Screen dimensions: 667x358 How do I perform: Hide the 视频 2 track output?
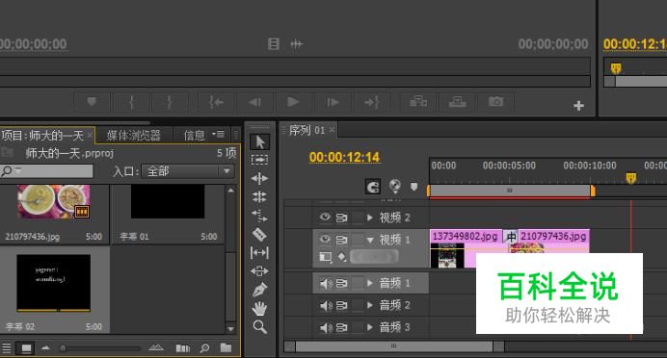(325, 217)
